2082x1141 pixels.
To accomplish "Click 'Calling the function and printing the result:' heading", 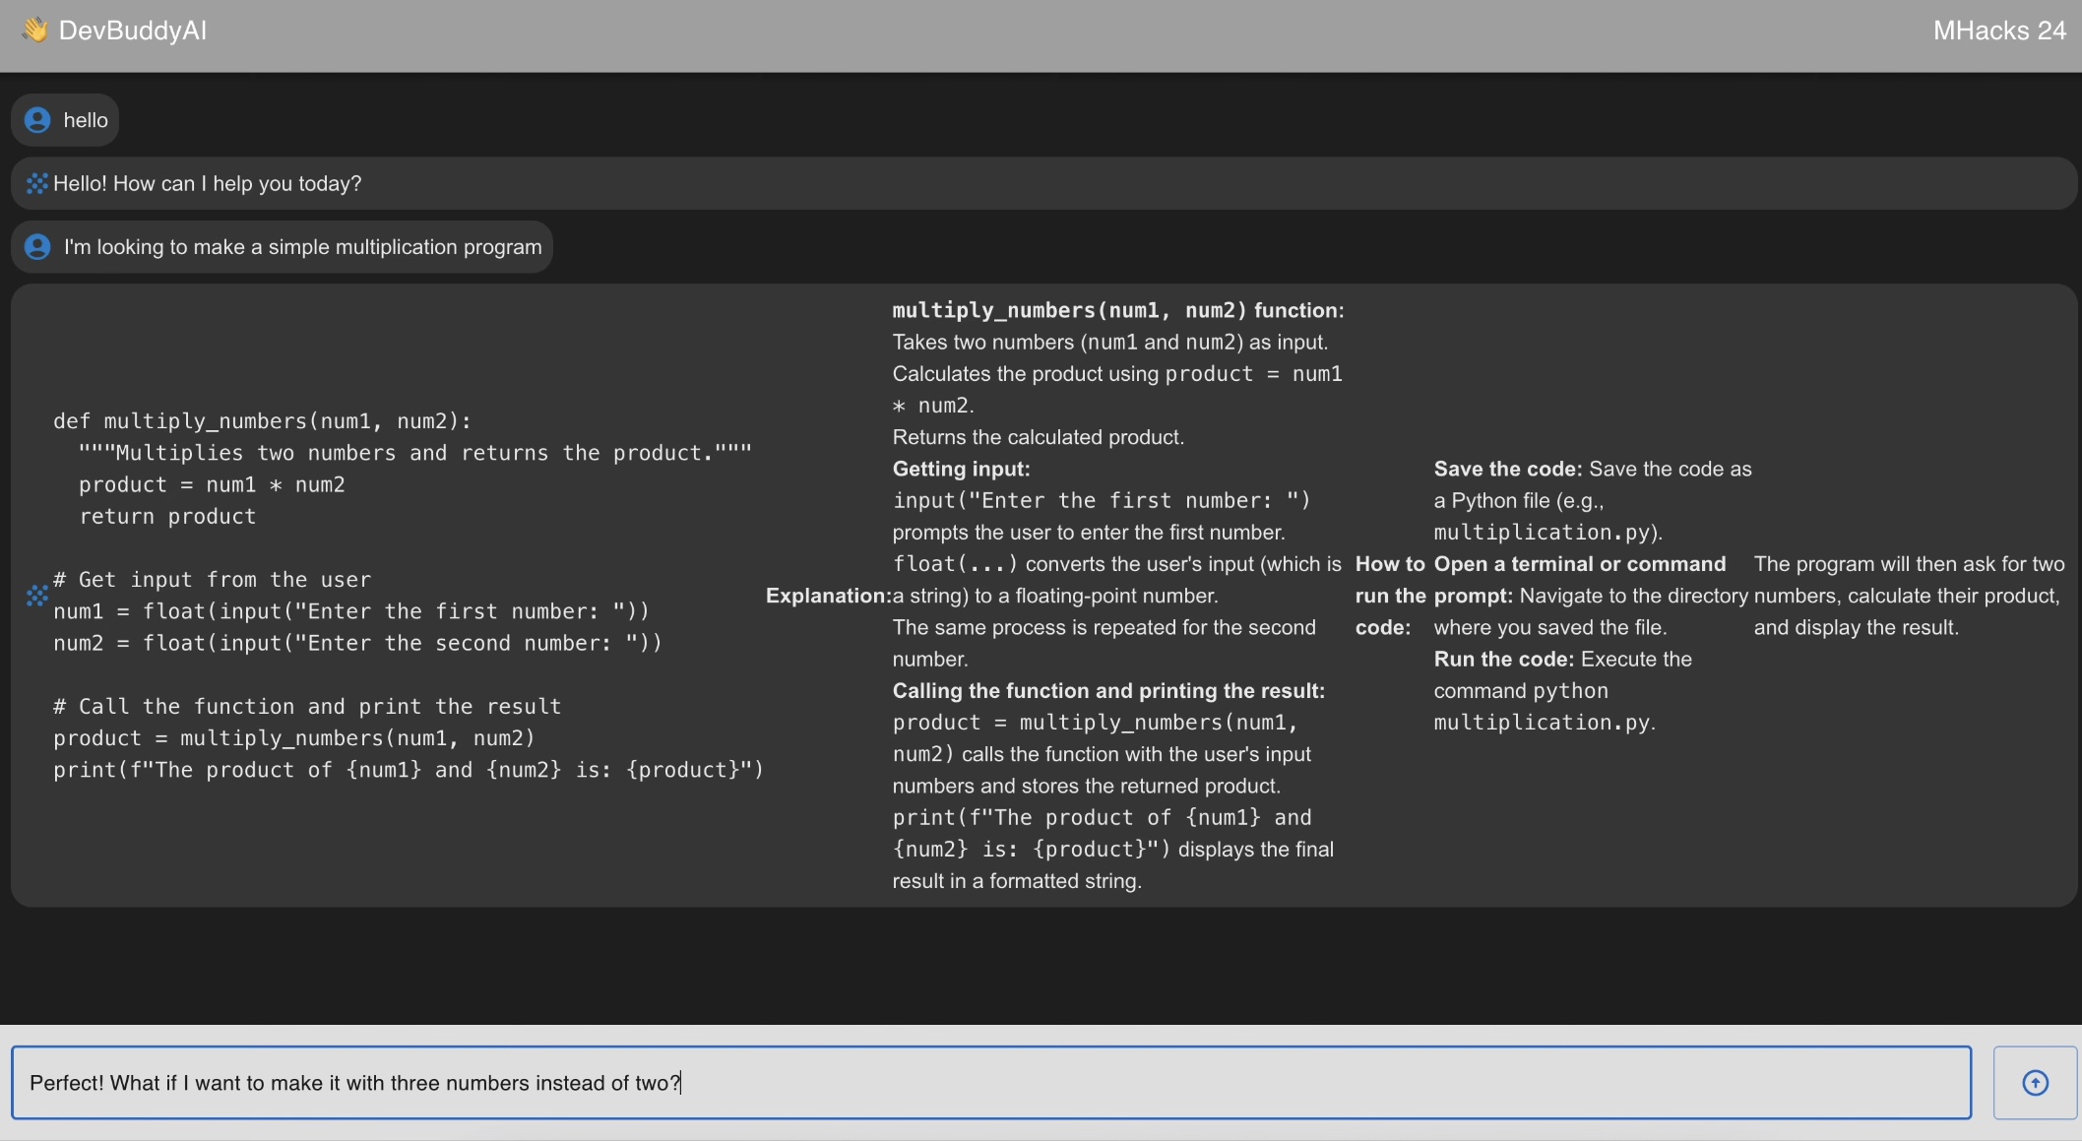I will (x=1108, y=691).
